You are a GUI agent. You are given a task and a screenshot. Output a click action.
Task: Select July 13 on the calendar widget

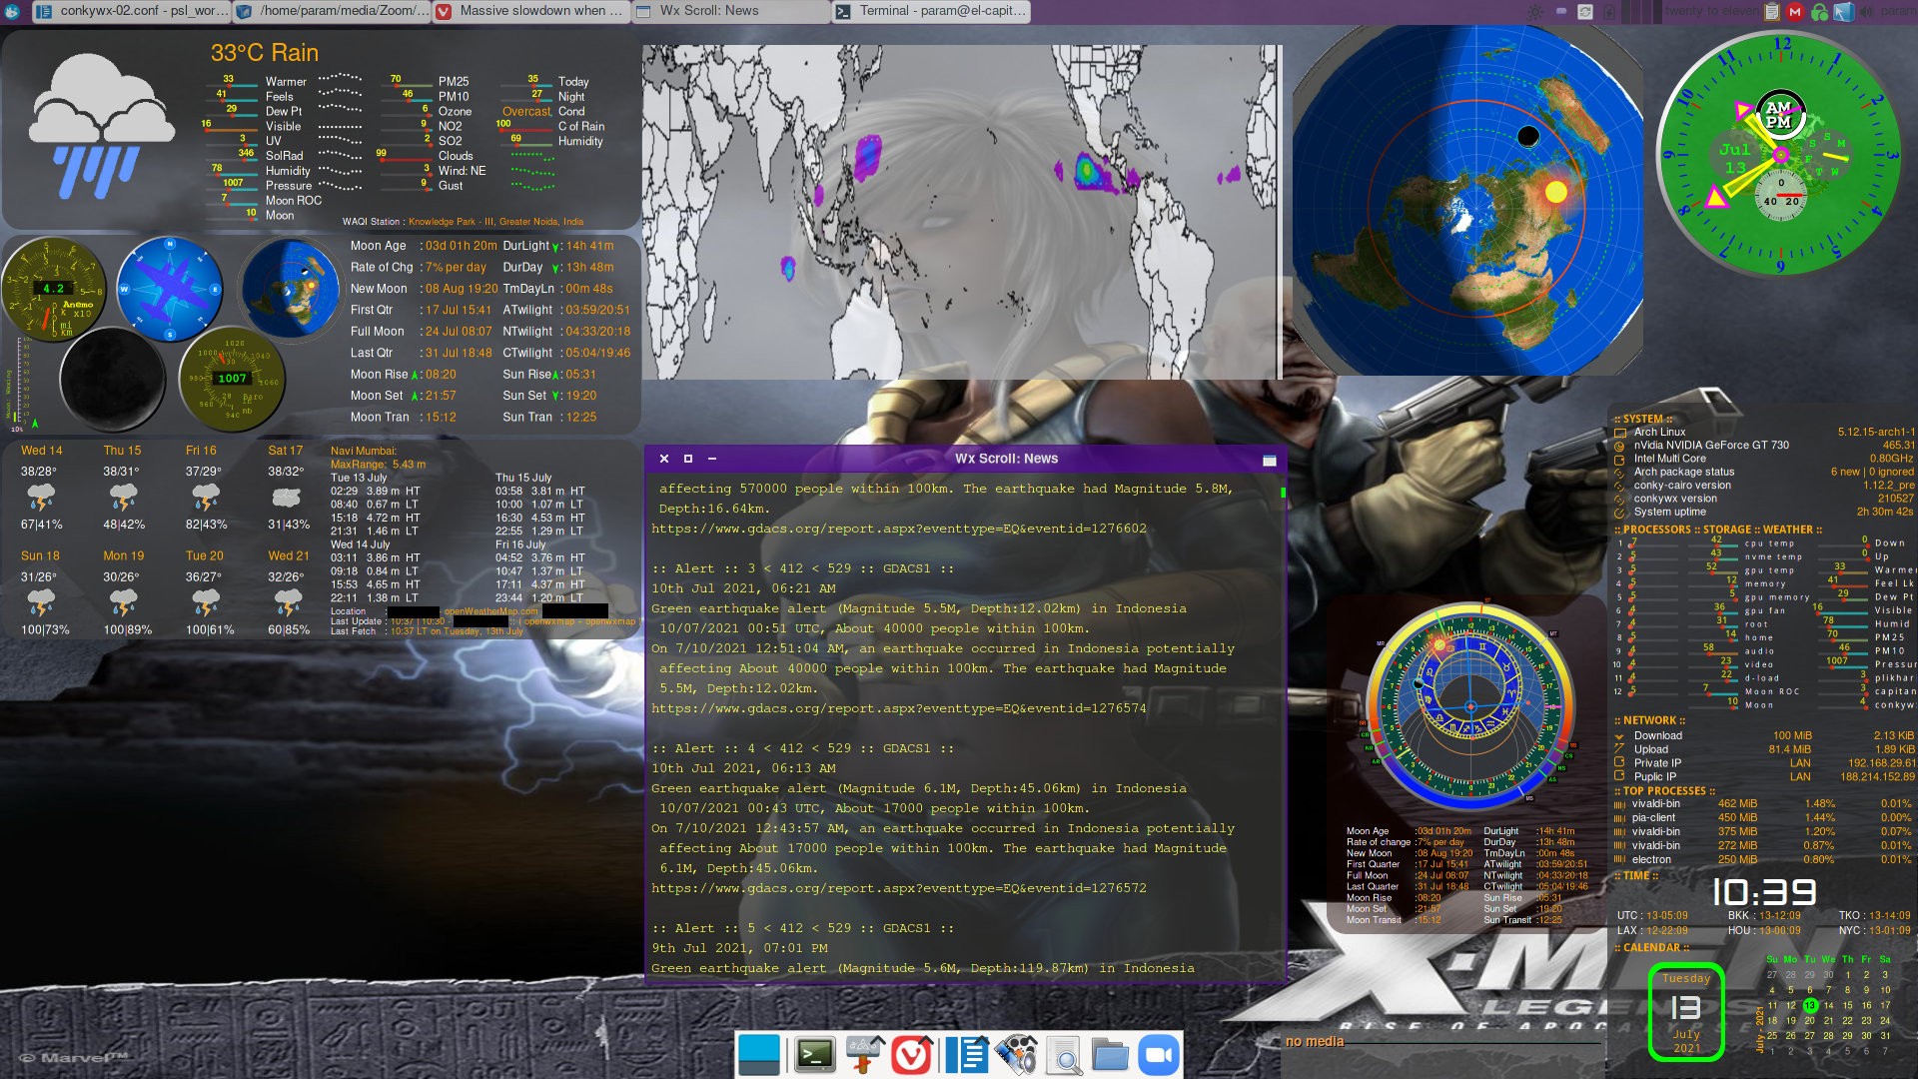(x=1810, y=1007)
